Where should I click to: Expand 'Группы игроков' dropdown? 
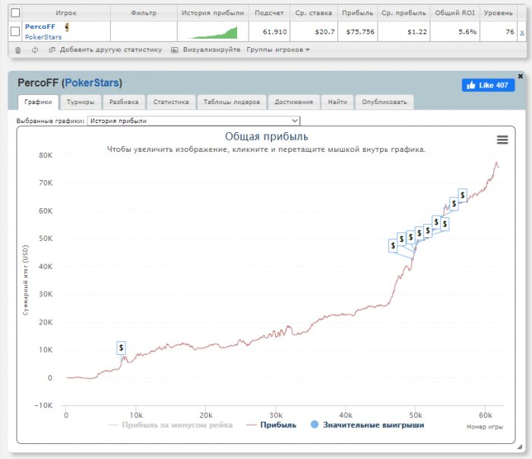point(278,50)
